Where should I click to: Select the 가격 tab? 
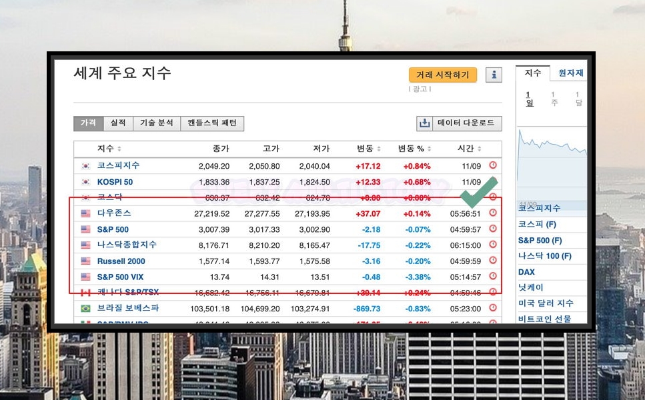pos(89,123)
